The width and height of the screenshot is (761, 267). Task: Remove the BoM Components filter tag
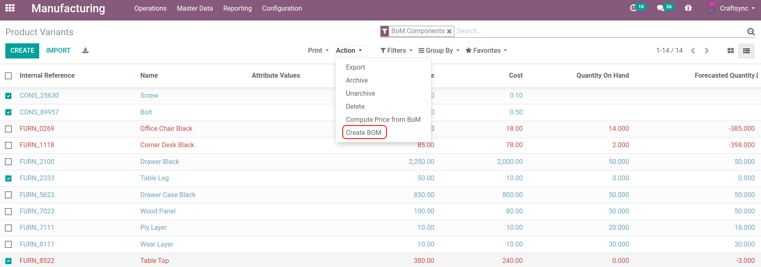[449, 31]
